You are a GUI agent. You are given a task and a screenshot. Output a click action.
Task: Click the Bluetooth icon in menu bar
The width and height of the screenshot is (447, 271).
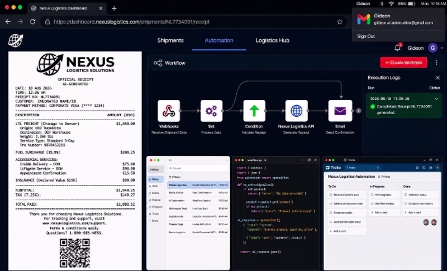(382, 4)
